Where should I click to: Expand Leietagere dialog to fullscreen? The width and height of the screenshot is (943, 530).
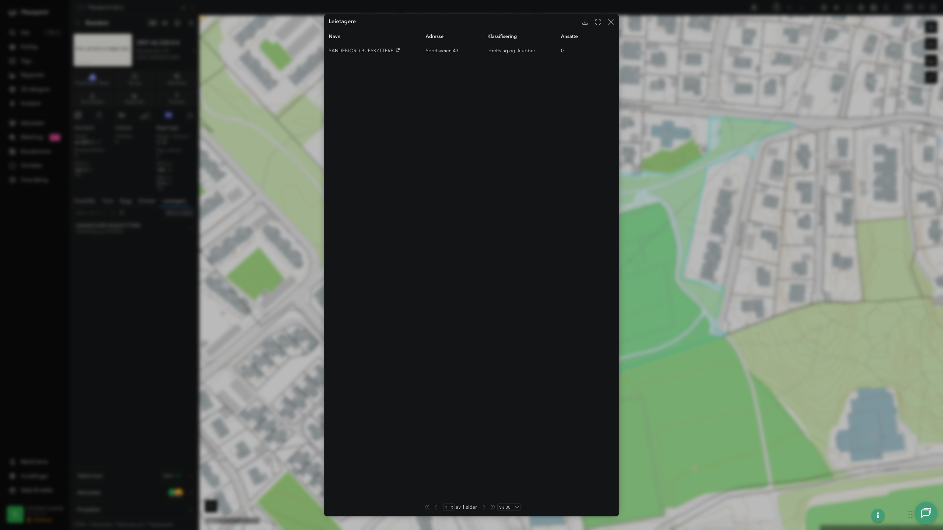coord(598,22)
